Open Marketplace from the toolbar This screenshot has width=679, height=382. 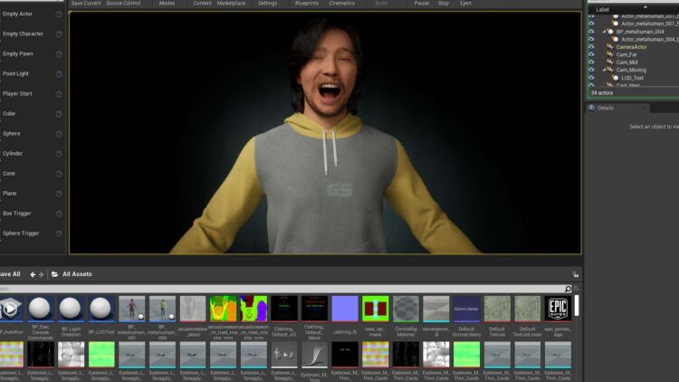(231, 3)
